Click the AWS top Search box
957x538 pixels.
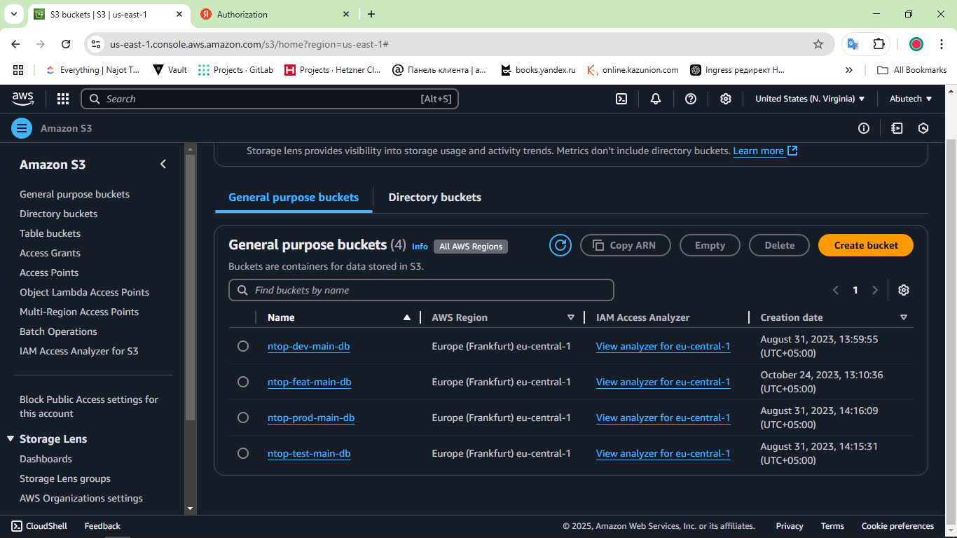pos(270,99)
